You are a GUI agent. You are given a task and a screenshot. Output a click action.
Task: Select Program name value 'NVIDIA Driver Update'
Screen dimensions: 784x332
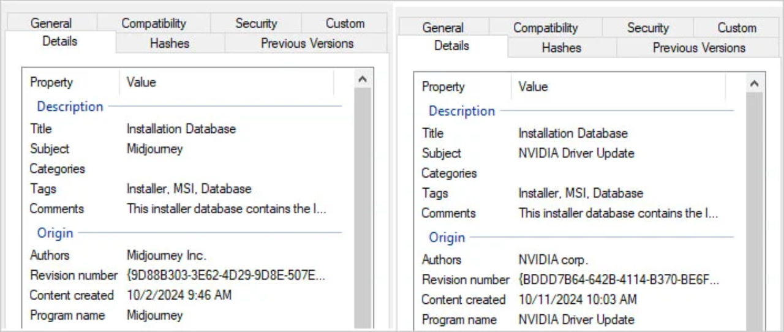pyautogui.click(x=576, y=320)
